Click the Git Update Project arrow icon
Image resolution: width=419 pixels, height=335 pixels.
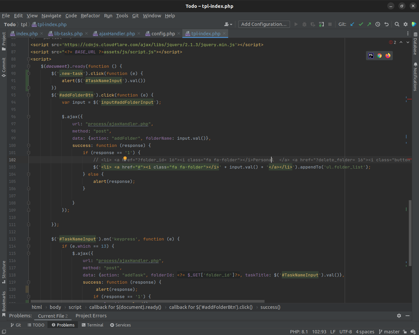[x=352, y=24]
